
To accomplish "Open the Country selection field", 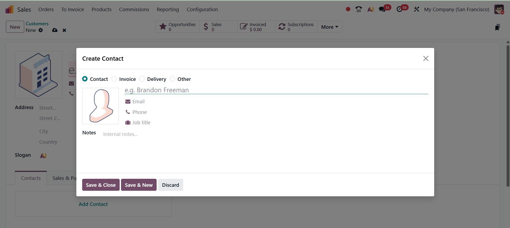I will point(57,142).
